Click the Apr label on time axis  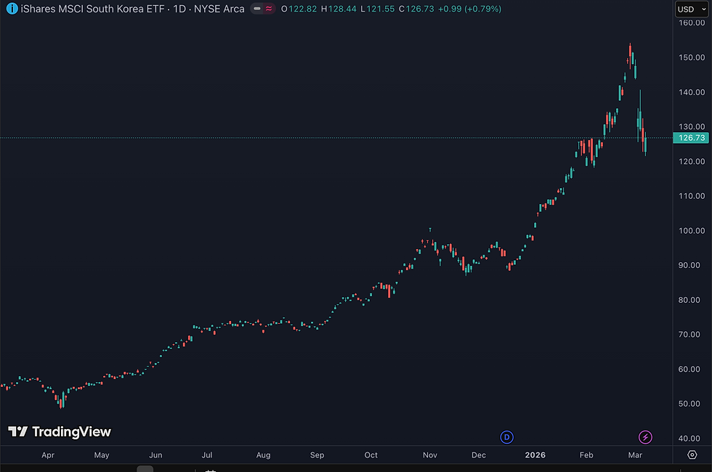point(48,455)
